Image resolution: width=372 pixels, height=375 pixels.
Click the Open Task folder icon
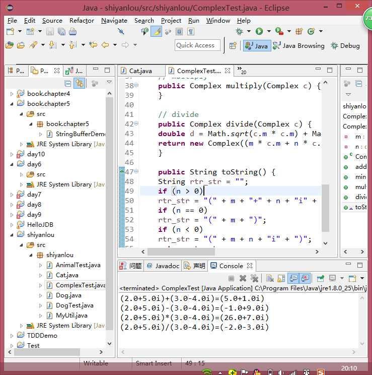tap(21, 45)
